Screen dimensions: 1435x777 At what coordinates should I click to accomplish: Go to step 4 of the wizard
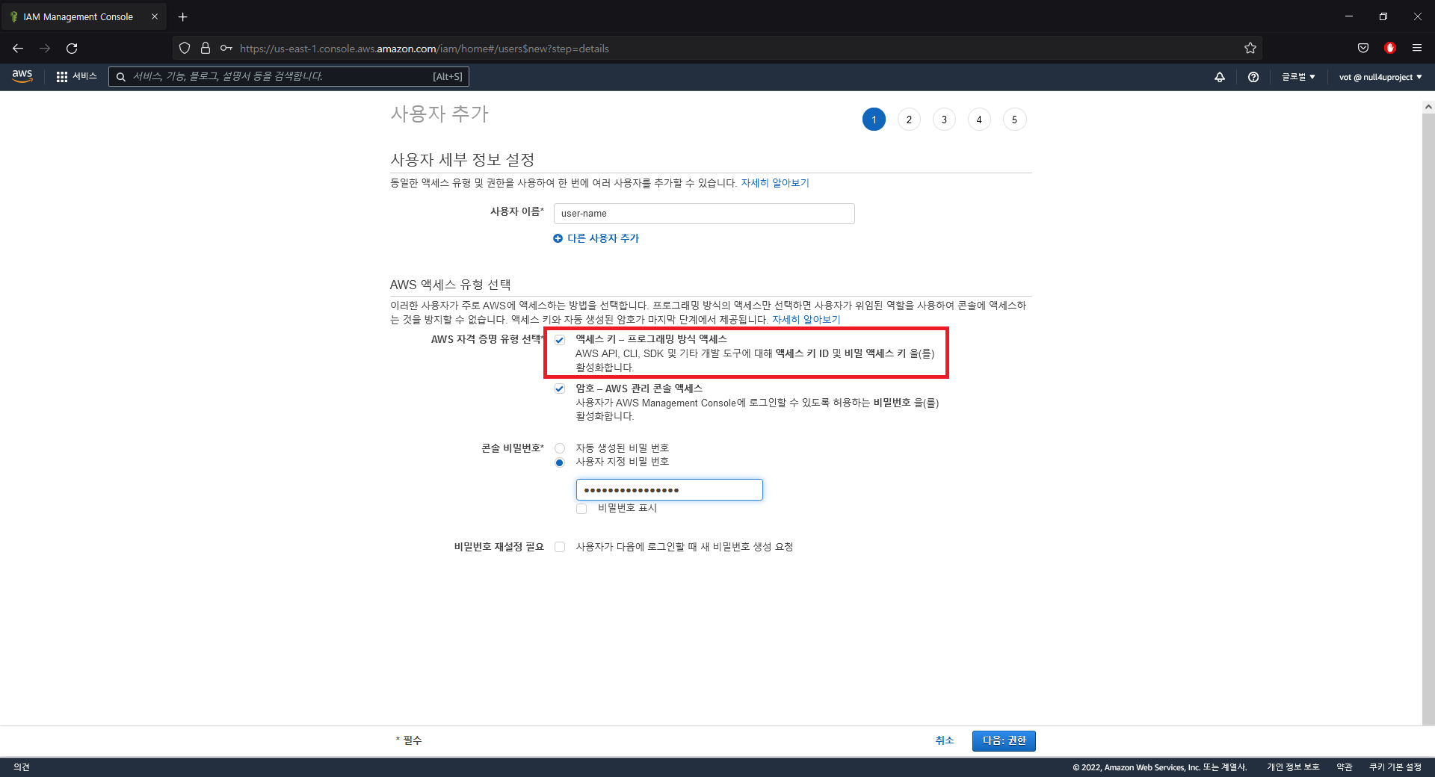click(979, 120)
